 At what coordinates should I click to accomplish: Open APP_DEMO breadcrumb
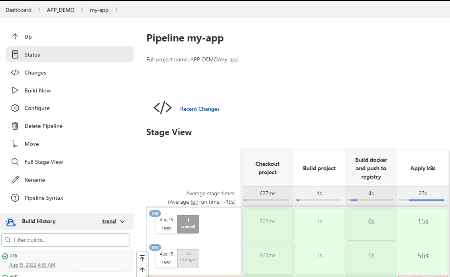[61, 10]
